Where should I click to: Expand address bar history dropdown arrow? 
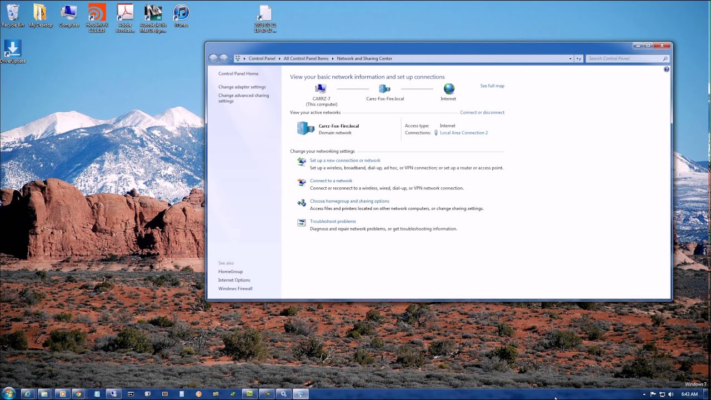pos(570,58)
